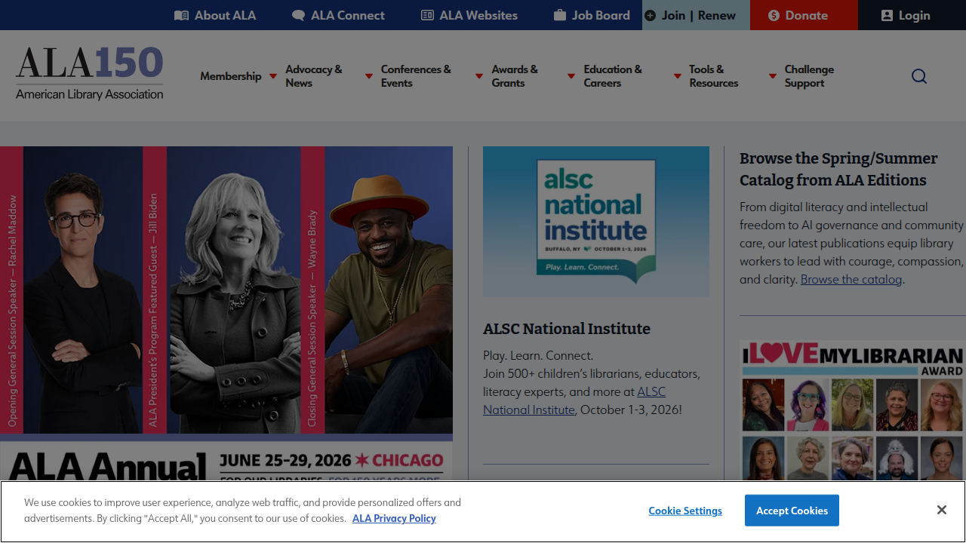Open the Membership menu

click(x=231, y=76)
